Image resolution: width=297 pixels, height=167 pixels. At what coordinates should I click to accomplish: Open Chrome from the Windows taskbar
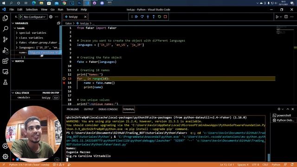pos(64,3)
